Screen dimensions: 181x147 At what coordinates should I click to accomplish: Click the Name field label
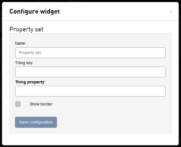pyautogui.click(x=20, y=43)
